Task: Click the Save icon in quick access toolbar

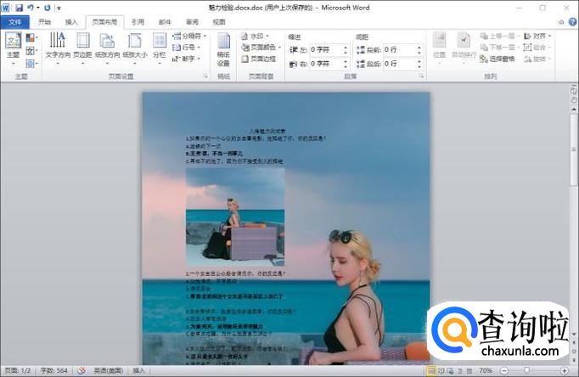Action: click(x=18, y=8)
